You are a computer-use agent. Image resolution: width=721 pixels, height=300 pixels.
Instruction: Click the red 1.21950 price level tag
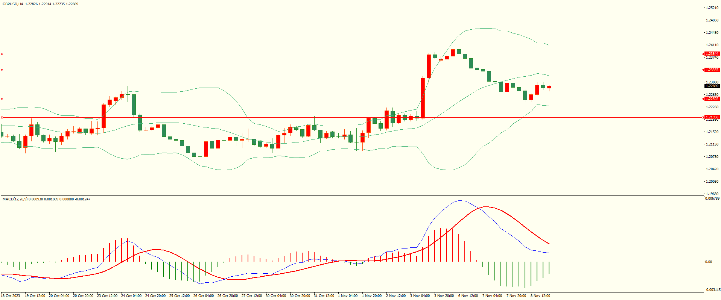point(712,117)
